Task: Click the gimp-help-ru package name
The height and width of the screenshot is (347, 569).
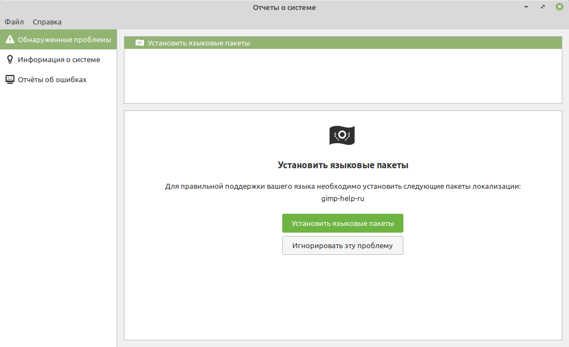Action: pos(342,198)
